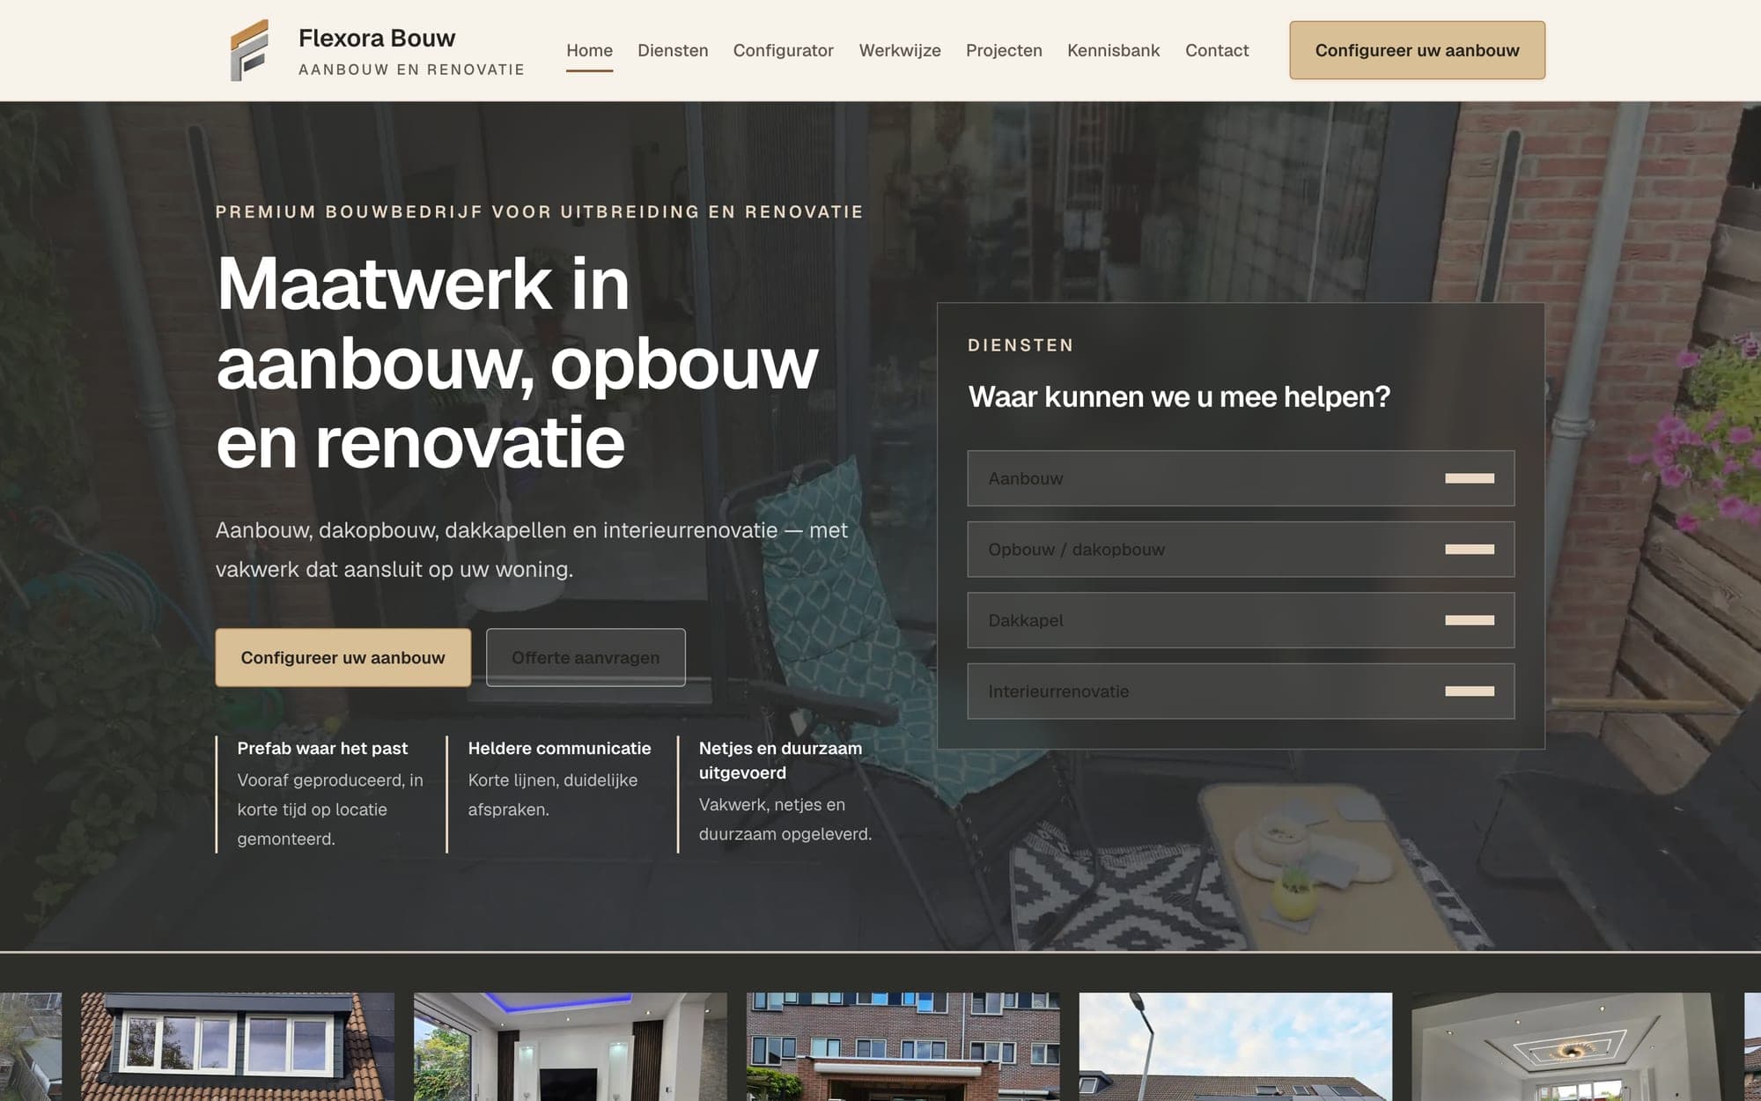This screenshot has width=1761, height=1101.
Task: Click the Flexora Bouw logo icon
Action: [x=249, y=50]
